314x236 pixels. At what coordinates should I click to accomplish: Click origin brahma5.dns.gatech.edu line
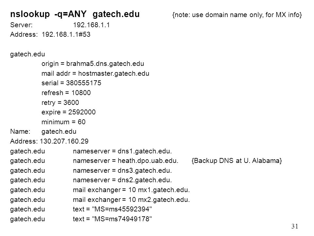(93, 64)
